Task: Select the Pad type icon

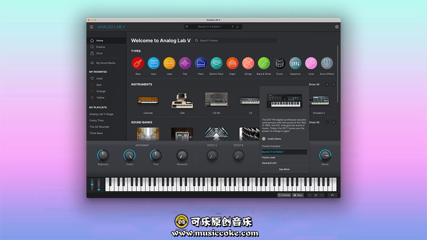Action: (185, 63)
